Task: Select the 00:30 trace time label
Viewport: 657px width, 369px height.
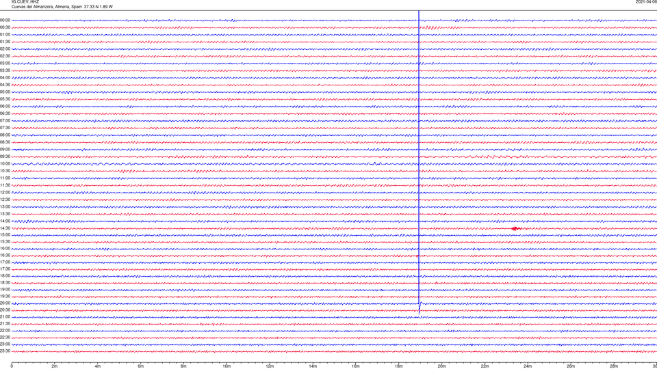Action: 5,27
